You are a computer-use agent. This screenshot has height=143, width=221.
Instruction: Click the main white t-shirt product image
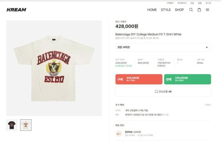pyautogui.click(x=54, y=68)
